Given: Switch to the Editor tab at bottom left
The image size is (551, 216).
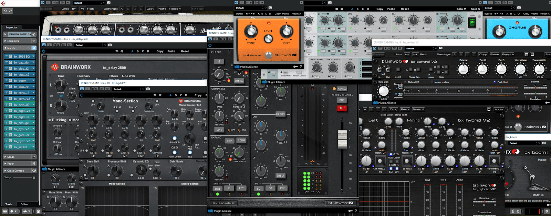Looking at the screenshot, I should pos(24,204).
